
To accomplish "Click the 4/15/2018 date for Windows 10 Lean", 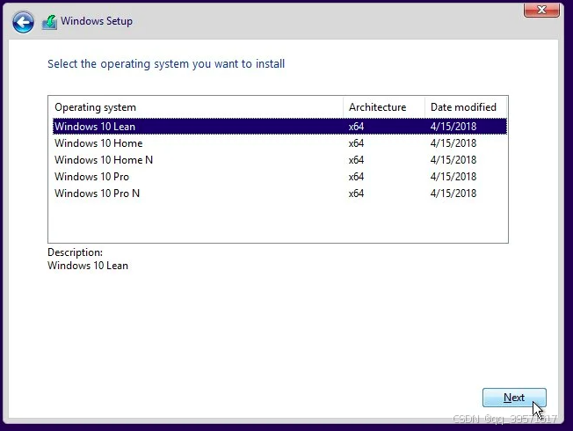I will tap(453, 127).
